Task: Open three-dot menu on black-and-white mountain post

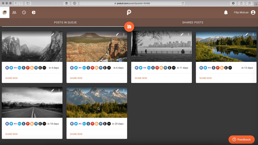Action: tap(59, 34)
